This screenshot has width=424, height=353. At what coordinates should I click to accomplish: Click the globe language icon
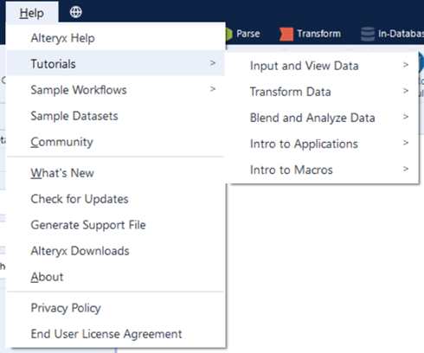pyautogui.click(x=76, y=12)
